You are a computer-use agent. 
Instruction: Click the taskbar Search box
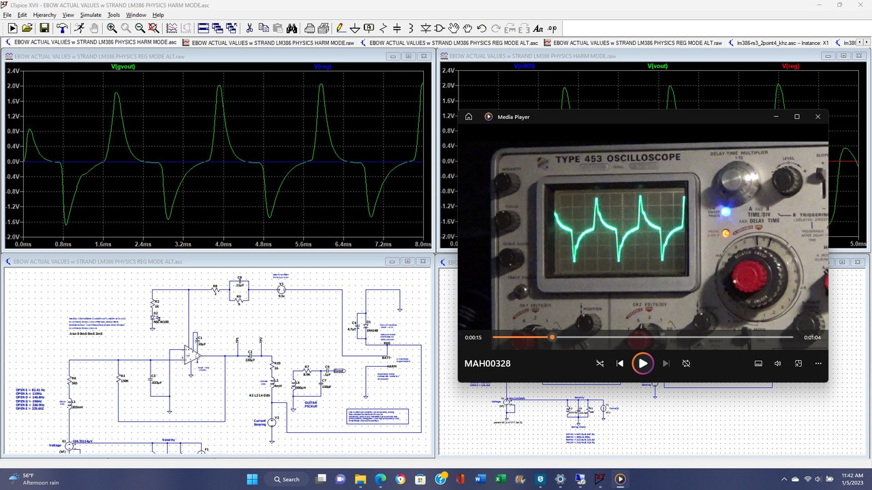coord(287,479)
